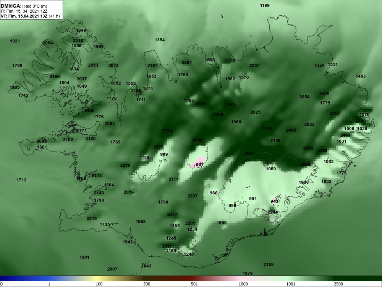Click the map value '2370'

tap(125, 165)
